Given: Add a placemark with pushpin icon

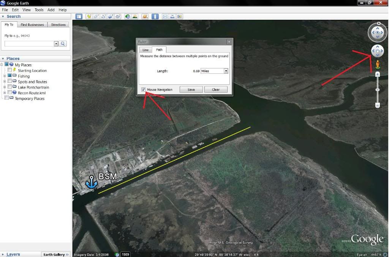Looking at the screenshot, I should point(89,17).
